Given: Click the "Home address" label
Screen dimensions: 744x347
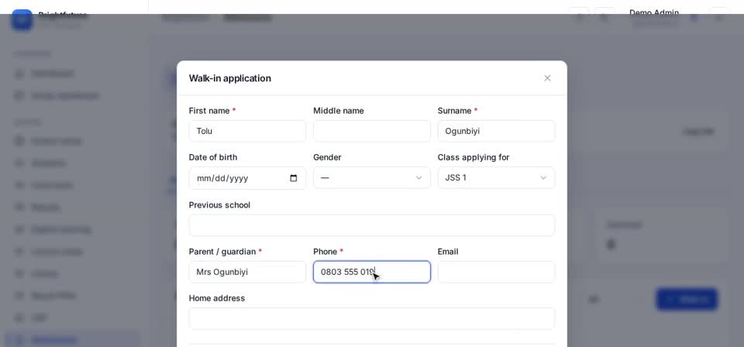Looking at the screenshot, I should point(217,298).
